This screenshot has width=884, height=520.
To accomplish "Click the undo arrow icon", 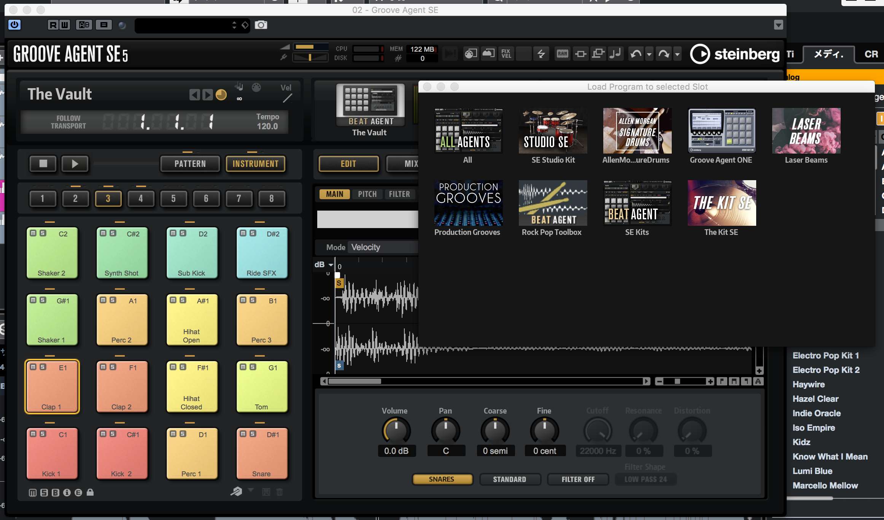I will [636, 54].
